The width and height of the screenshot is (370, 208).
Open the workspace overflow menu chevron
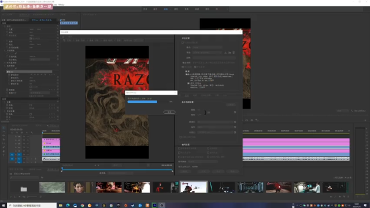(x=227, y=9)
